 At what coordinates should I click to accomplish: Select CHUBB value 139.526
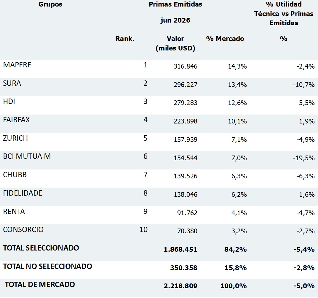[185, 176]
